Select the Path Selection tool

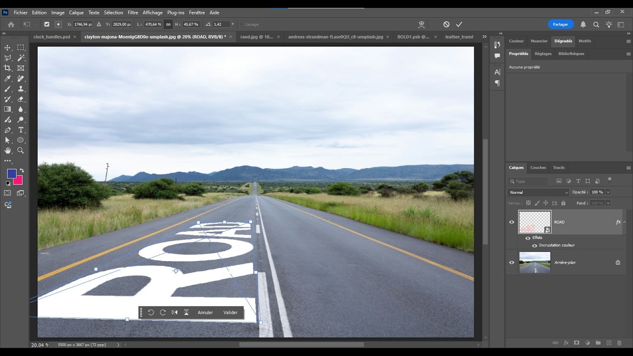[7, 140]
